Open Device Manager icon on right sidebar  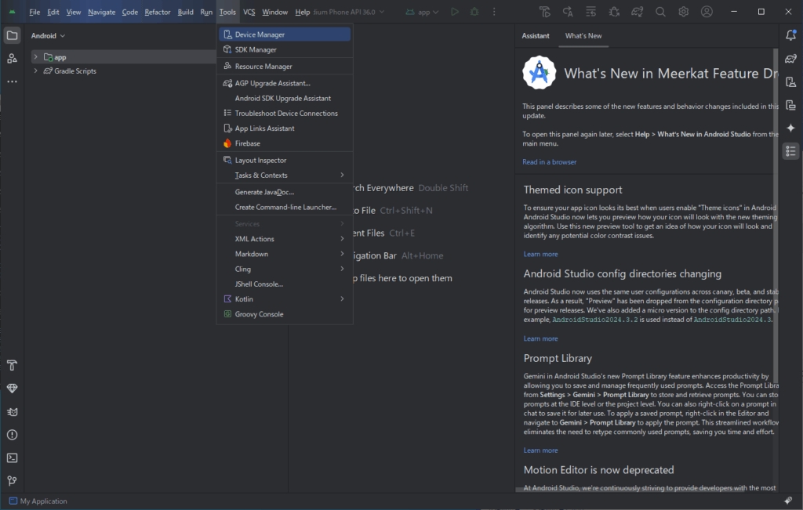click(x=790, y=81)
